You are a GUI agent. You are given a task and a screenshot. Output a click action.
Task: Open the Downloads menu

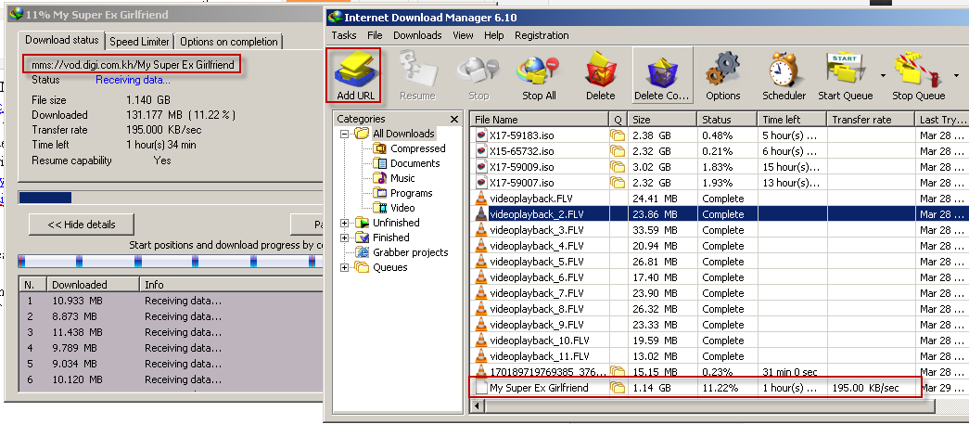point(417,35)
